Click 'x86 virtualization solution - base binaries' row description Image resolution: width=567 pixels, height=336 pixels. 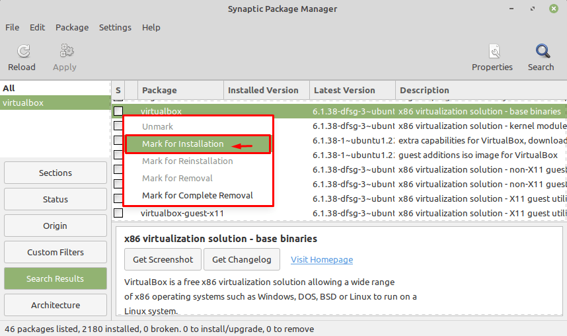point(480,111)
